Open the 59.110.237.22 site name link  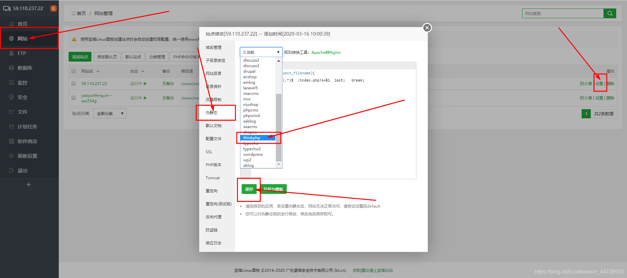(94, 84)
